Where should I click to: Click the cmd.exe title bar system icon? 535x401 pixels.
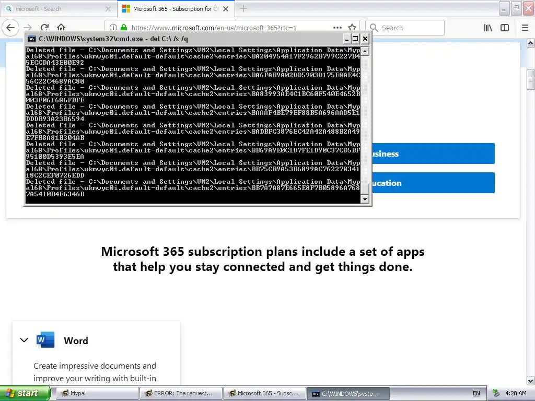pyautogui.click(x=32, y=39)
